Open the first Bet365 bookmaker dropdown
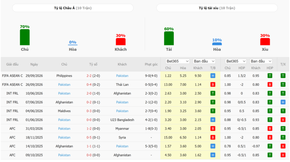The image size is (290, 162). (178, 61)
